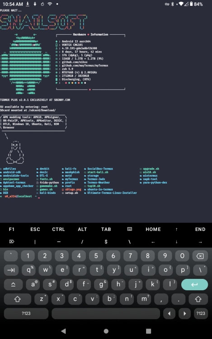Tap the END extra key
Screen dimensions: 212x339
coord(200,229)
